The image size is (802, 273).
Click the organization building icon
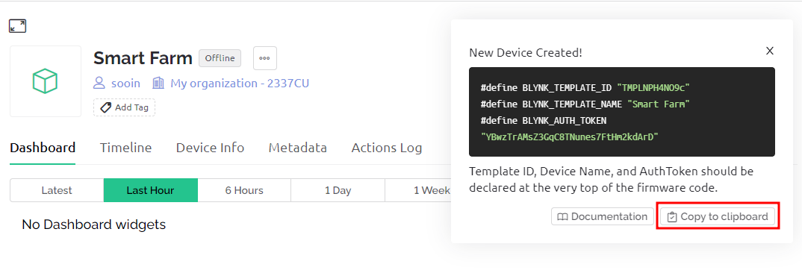click(158, 83)
